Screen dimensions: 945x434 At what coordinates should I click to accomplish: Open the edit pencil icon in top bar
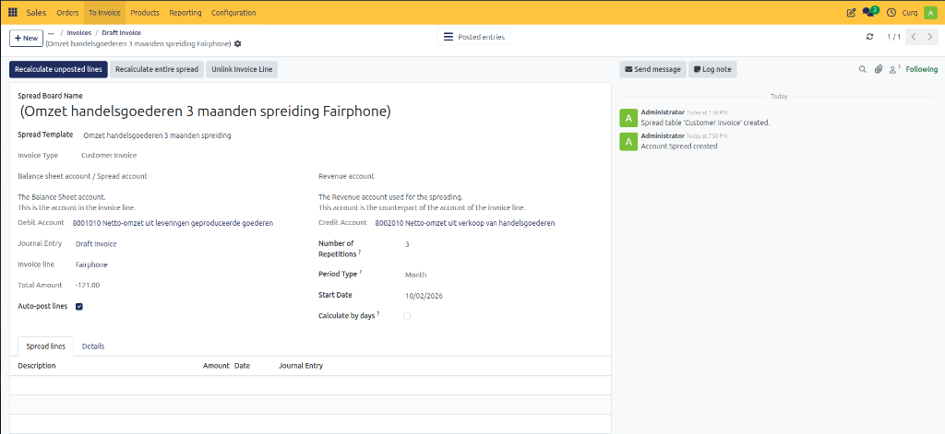point(851,12)
